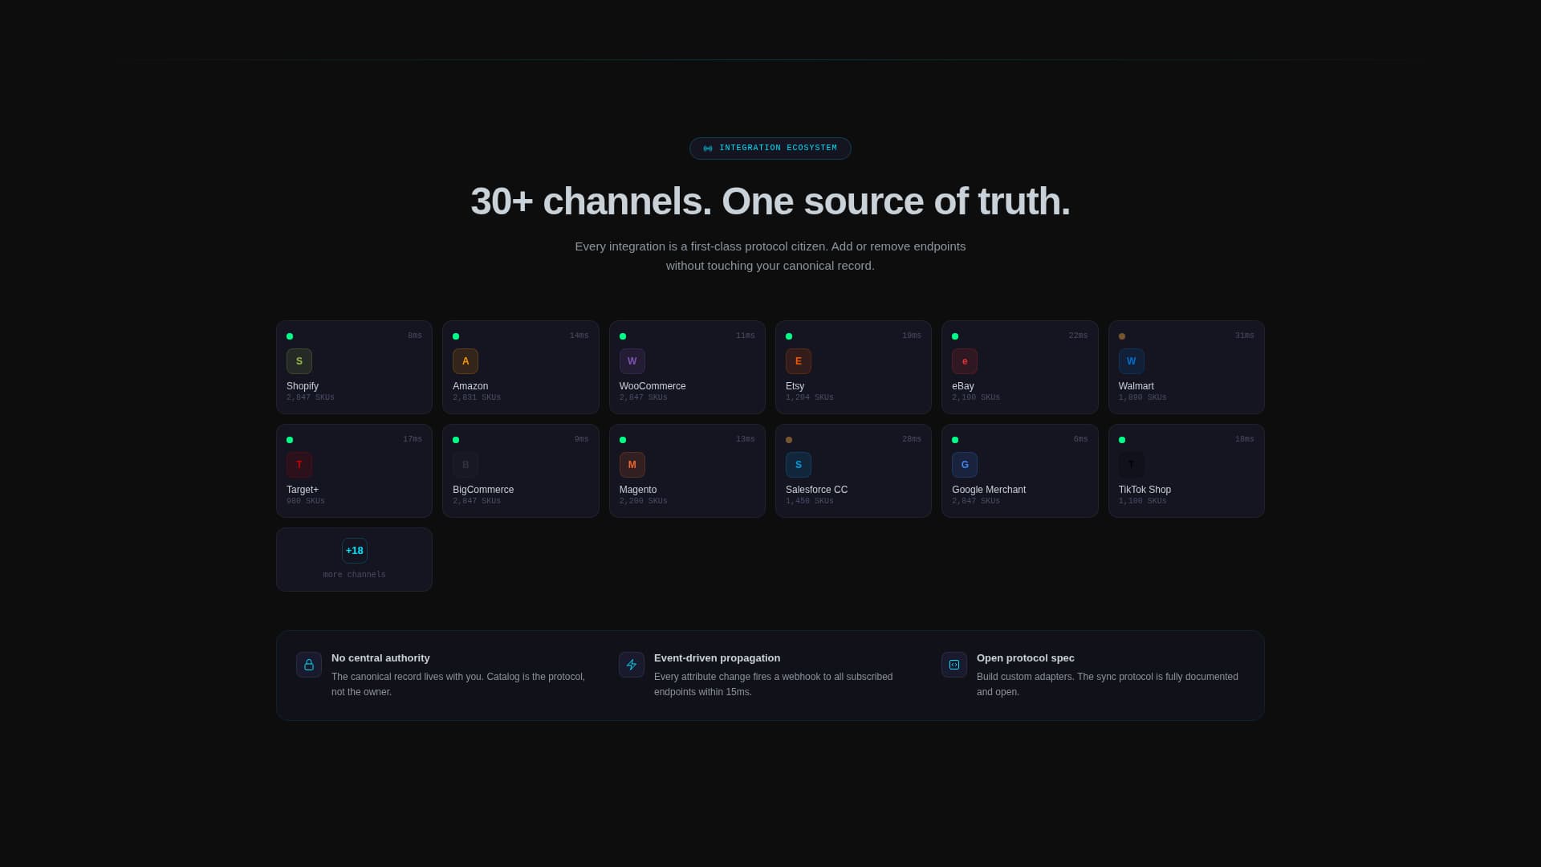
Task: Click the lock icon beside No central authority
Action: pos(309,665)
